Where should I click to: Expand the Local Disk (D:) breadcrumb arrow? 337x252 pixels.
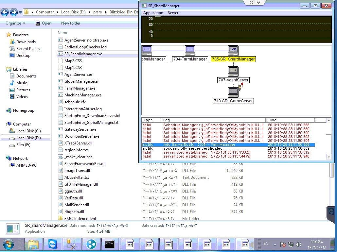click(x=89, y=12)
